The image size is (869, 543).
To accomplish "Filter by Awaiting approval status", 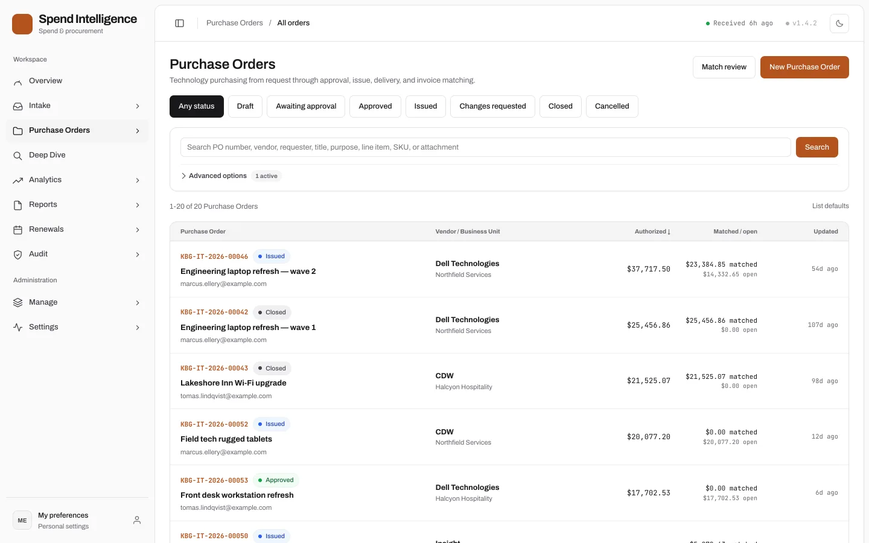I will (x=306, y=106).
